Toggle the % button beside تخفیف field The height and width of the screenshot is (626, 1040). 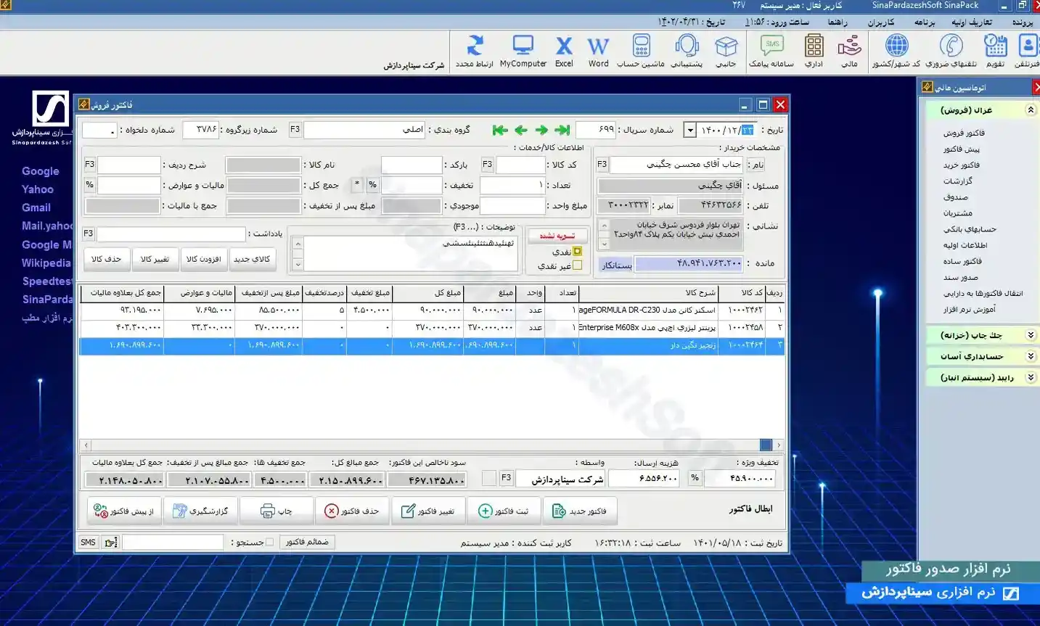tap(372, 185)
